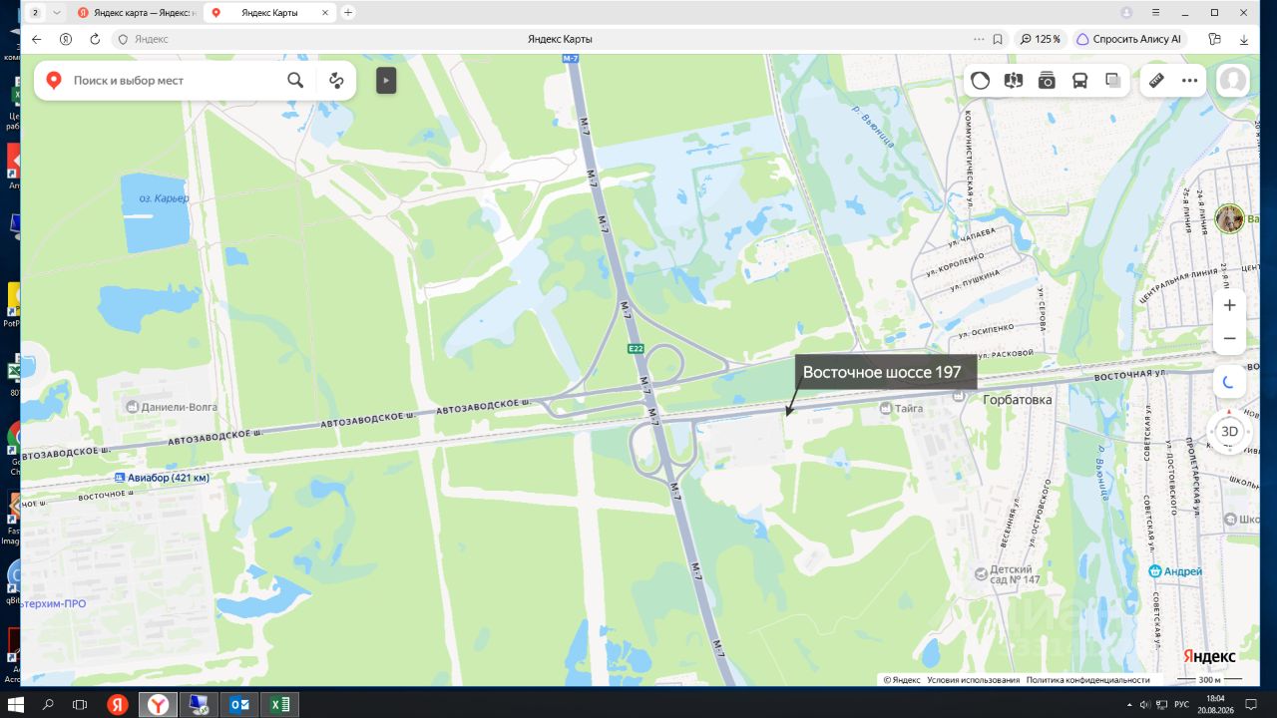The height and width of the screenshot is (718, 1277).
Task: Open the map layers selector
Action: 1113,81
